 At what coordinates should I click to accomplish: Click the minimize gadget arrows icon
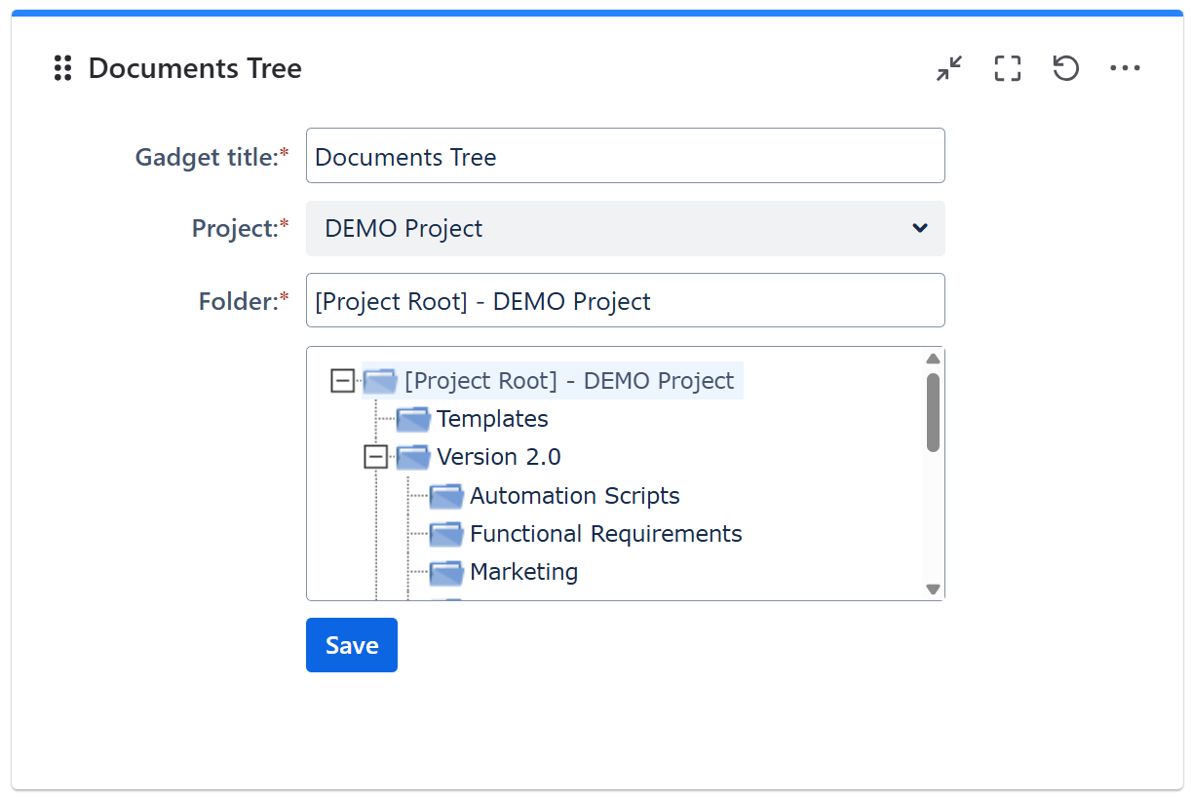(x=949, y=68)
